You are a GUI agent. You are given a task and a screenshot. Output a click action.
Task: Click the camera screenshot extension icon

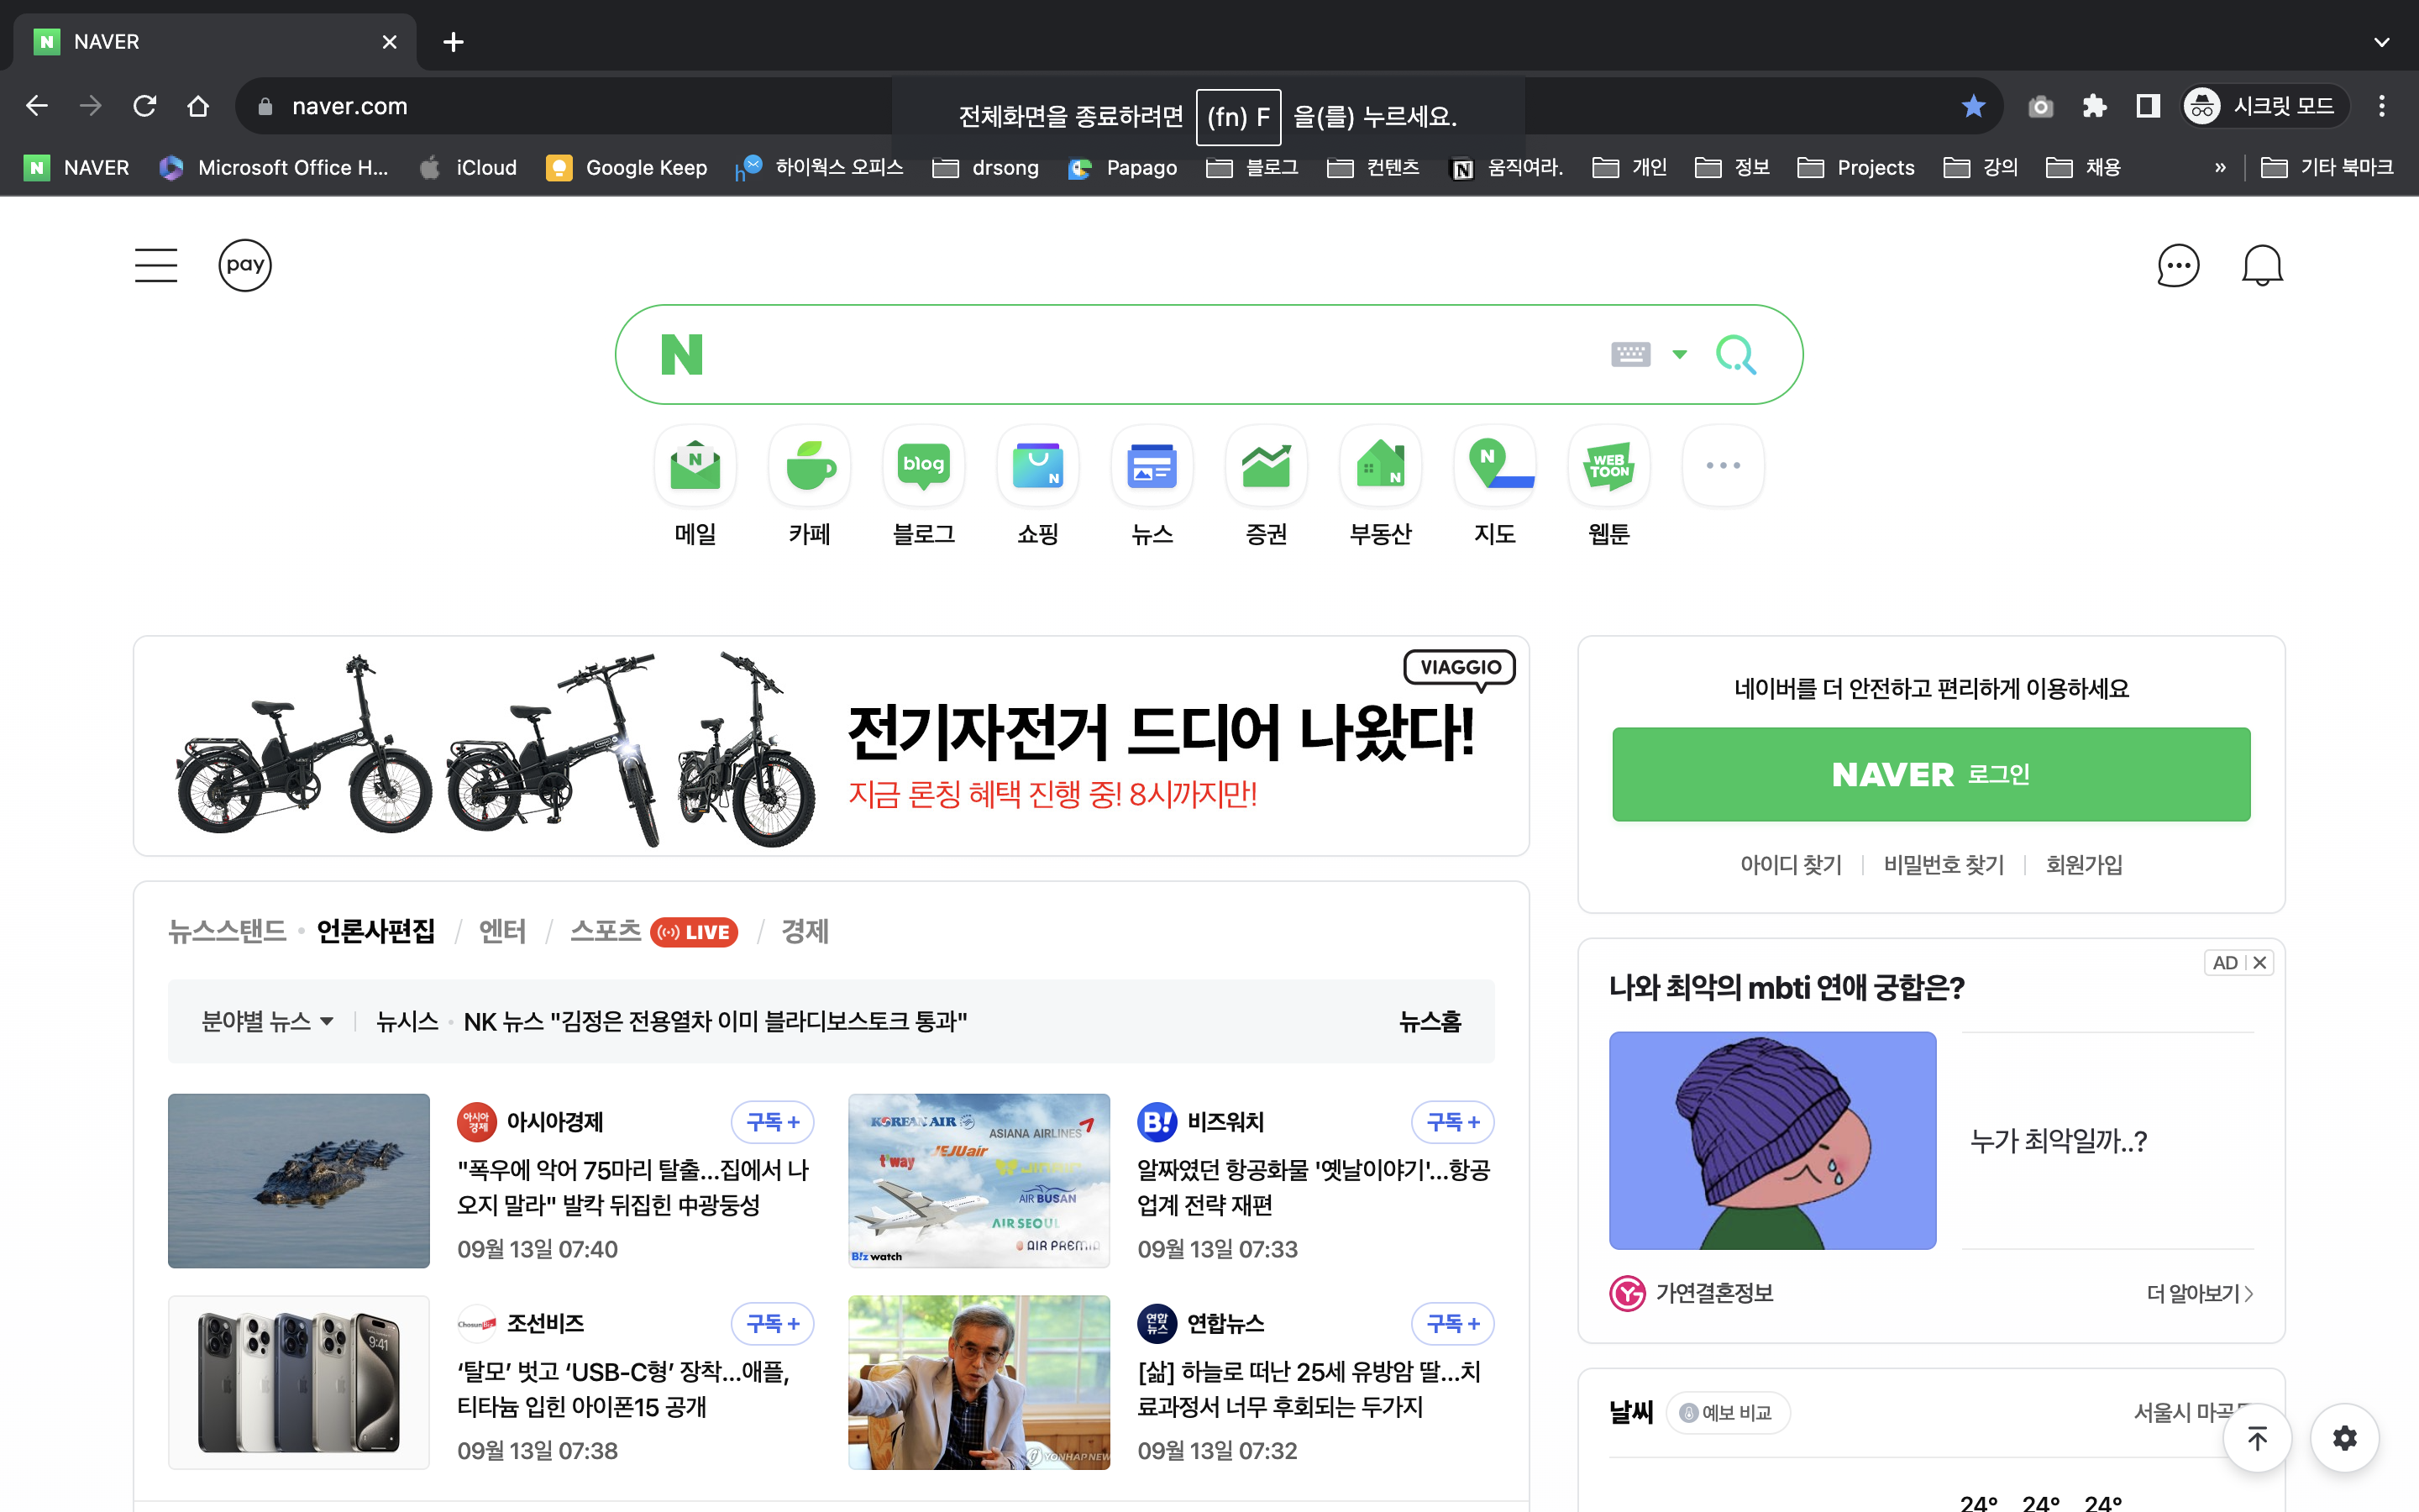(2040, 105)
